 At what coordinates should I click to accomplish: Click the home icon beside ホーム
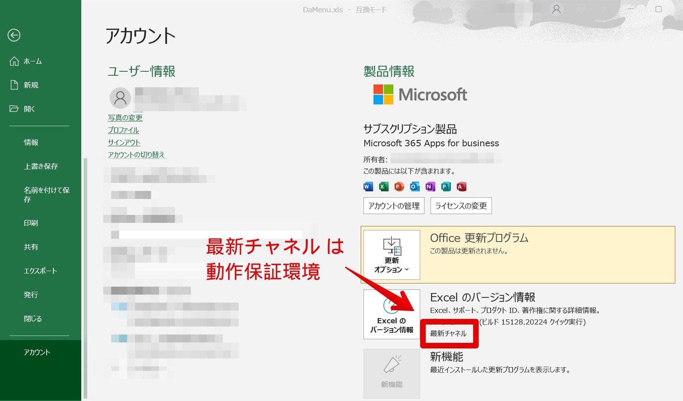point(14,61)
